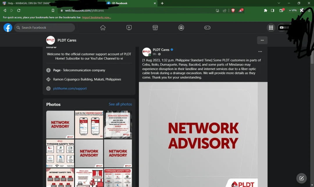Click the new message compose icon
Viewport: 314px width, 187px height.
[301, 178]
